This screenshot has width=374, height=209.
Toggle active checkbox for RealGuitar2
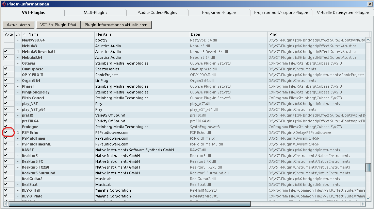tap(6, 178)
